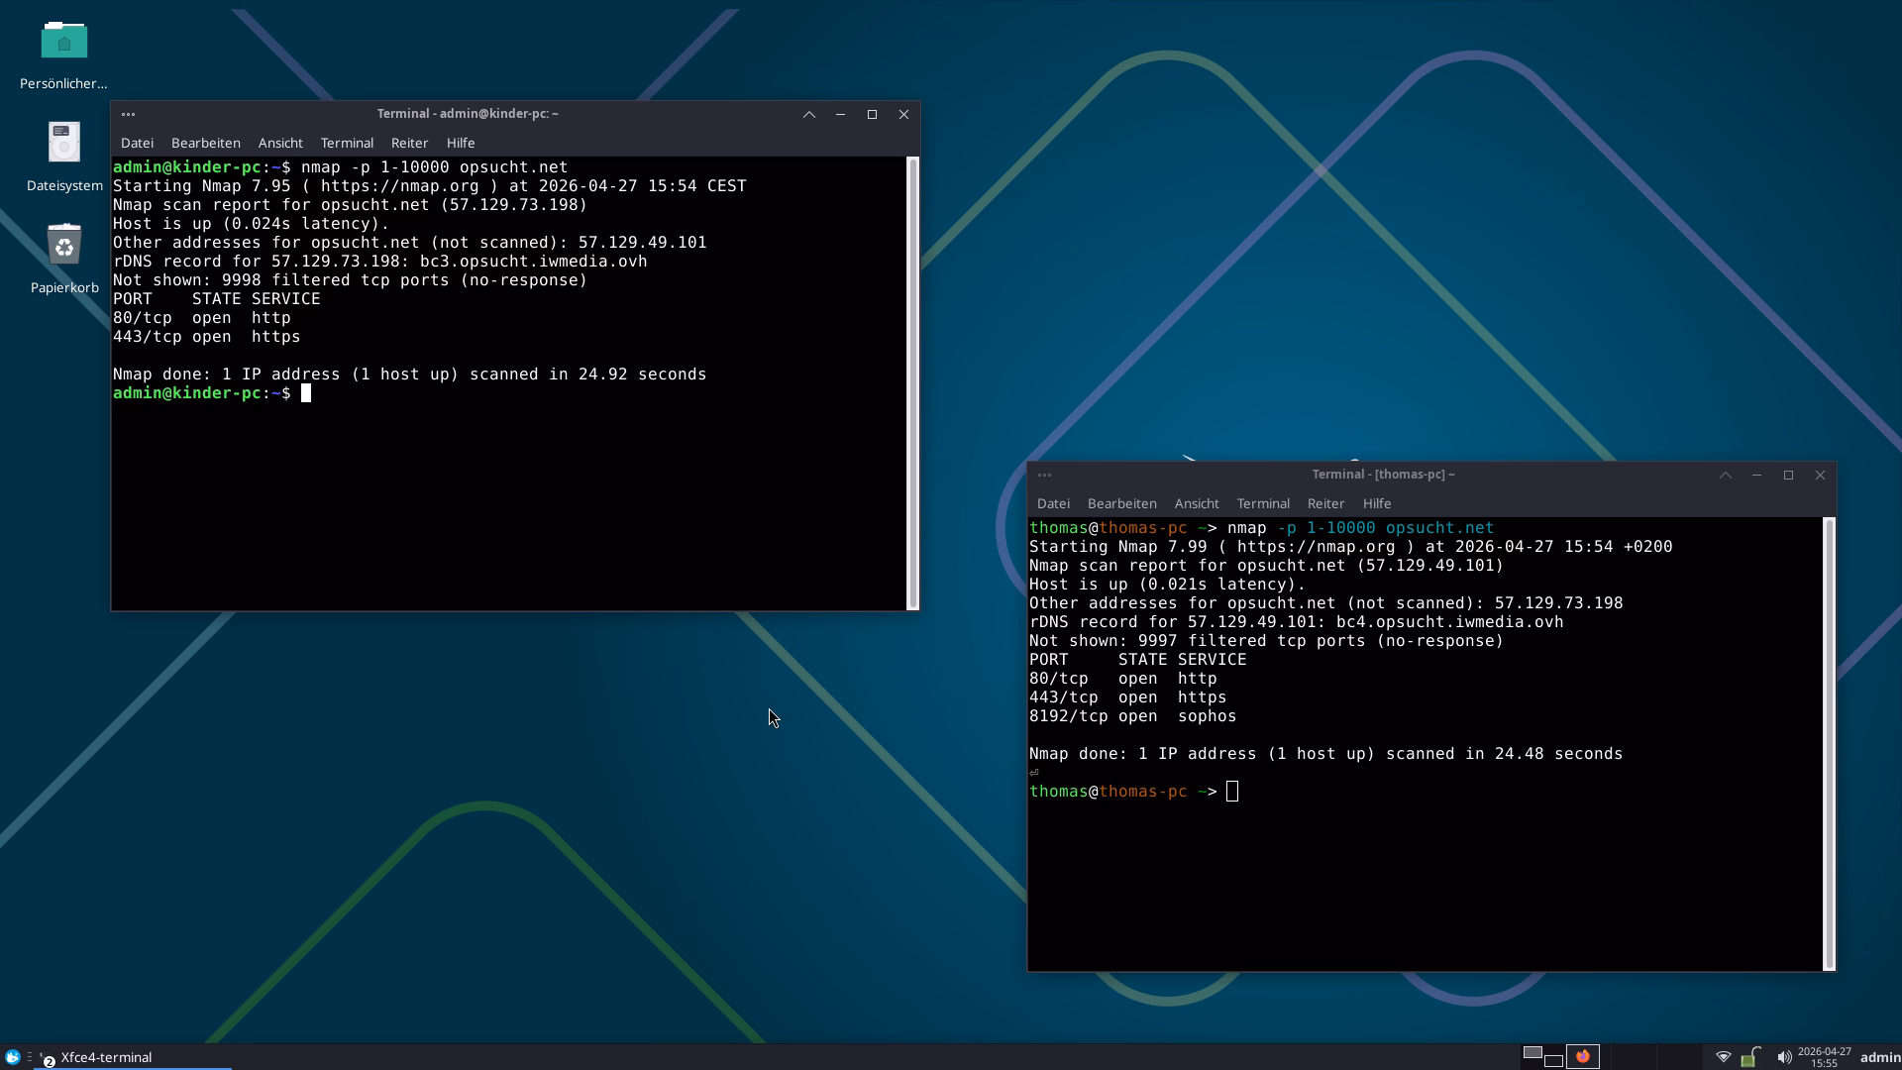This screenshot has width=1902, height=1070.
Task: Open the volume speaker tray icon
Action: pos(1784,1057)
